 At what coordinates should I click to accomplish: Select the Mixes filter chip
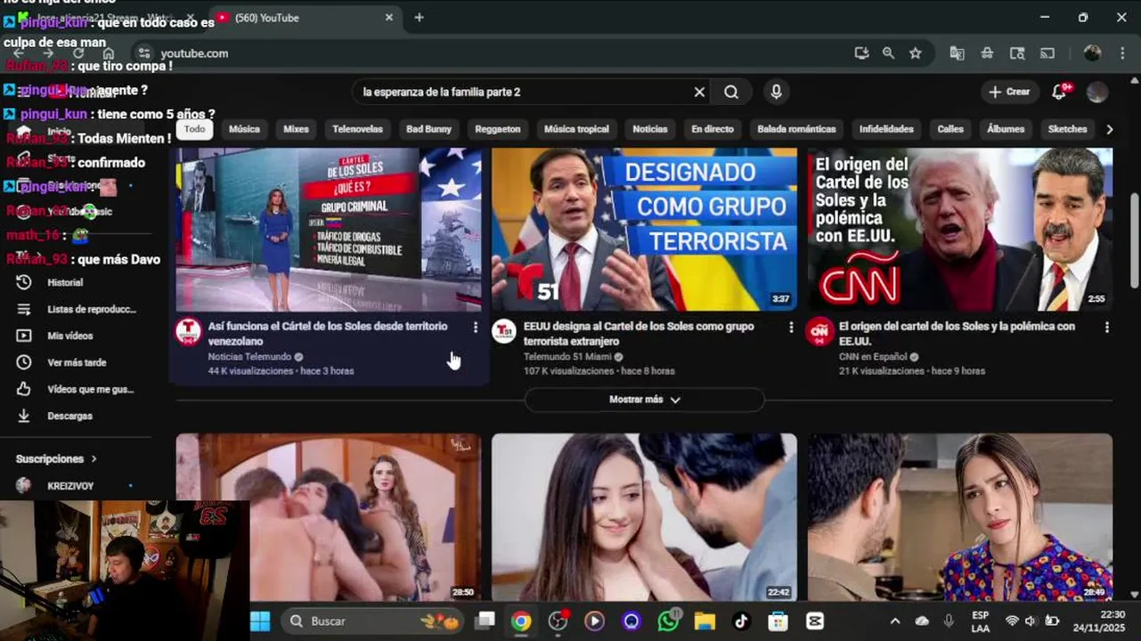pyautogui.click(x=296, y=129)
